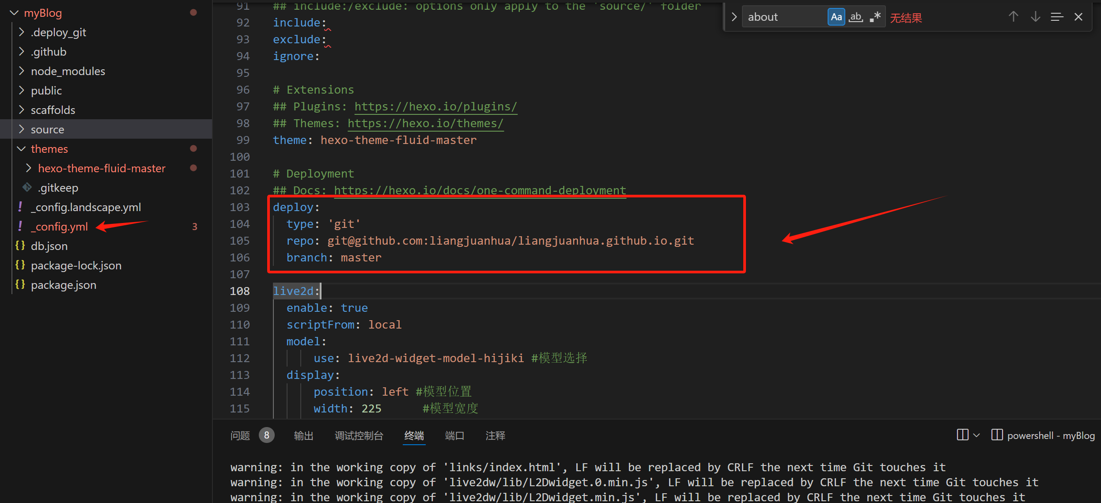This screenshot has height=503, width=1101.
Task: Click the modified dot beside myBlog root
Action: coord(193,12)
